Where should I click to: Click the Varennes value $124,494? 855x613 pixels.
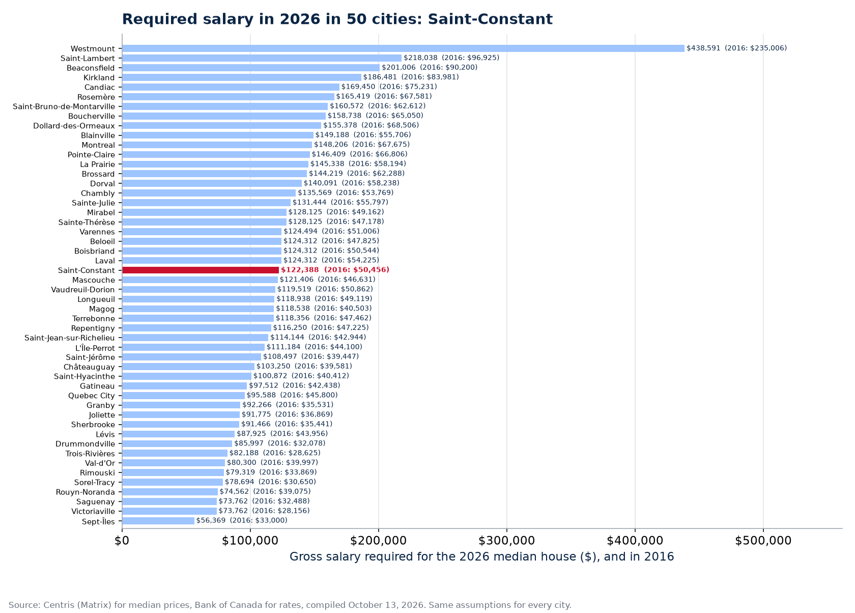pos(331,232)
